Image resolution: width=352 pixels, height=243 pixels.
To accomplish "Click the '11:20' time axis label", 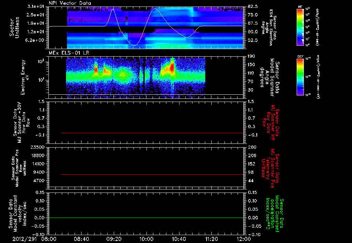I will click(211, 239).
